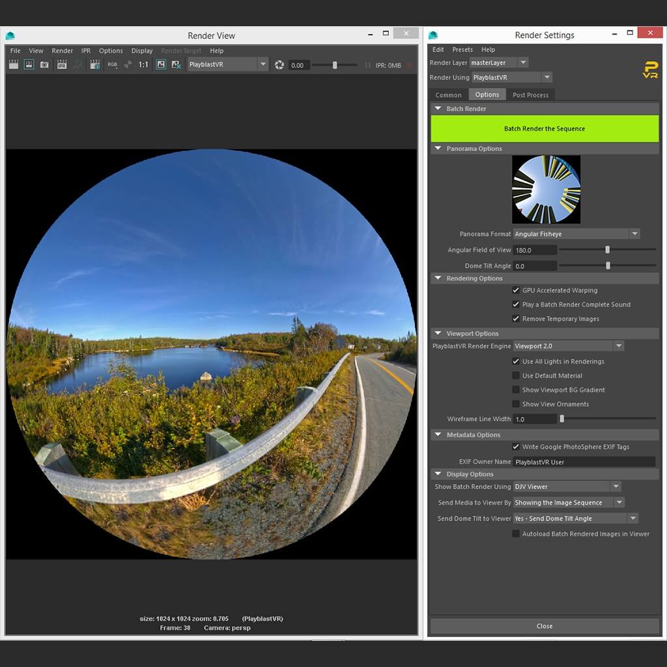Click the Close button in Render Settings
667x667 pixels.
545,626
